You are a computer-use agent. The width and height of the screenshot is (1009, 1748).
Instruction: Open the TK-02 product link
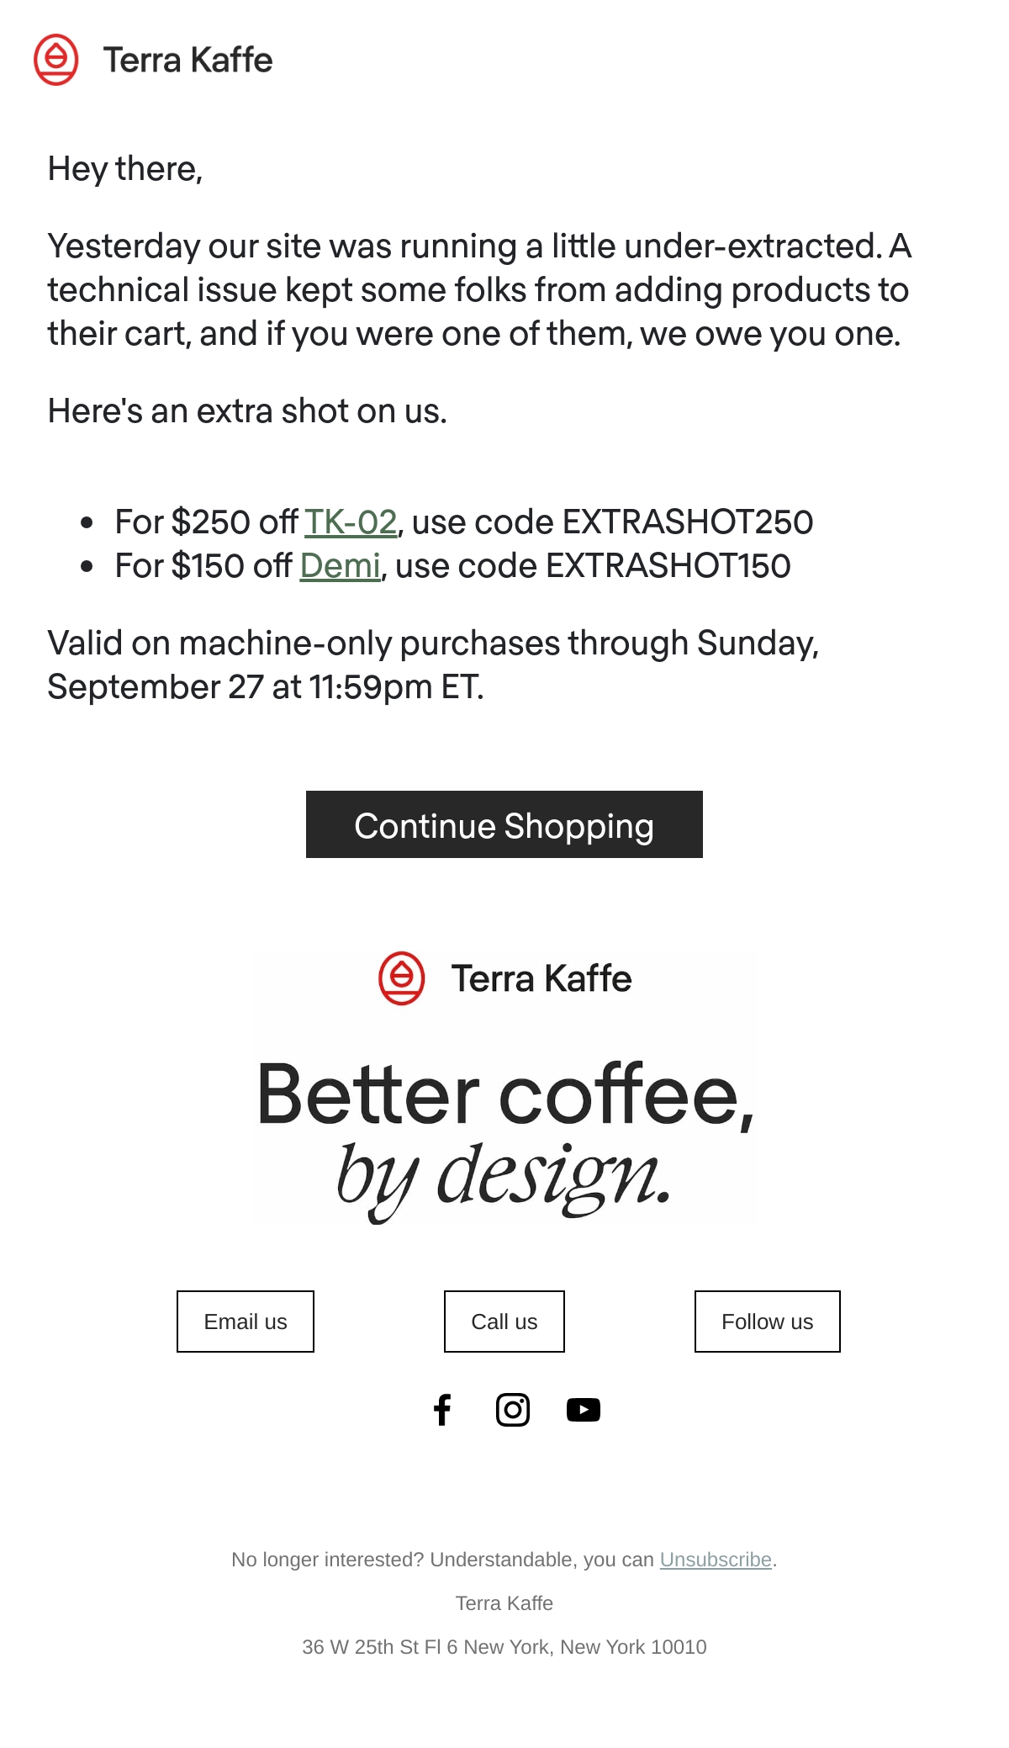click(x=351, y=522)
